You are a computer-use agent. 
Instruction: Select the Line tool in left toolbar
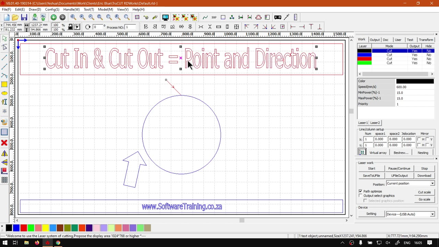(x=4, y=57)
